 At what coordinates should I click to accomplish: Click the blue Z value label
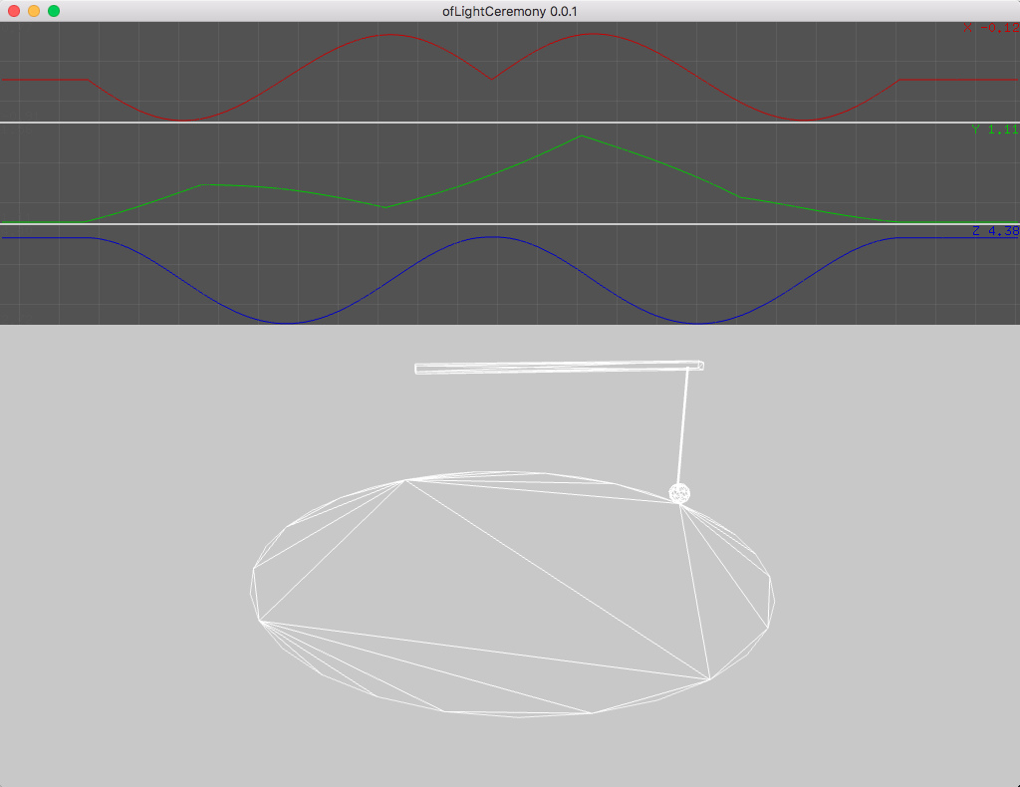click(x=995, y=231)
